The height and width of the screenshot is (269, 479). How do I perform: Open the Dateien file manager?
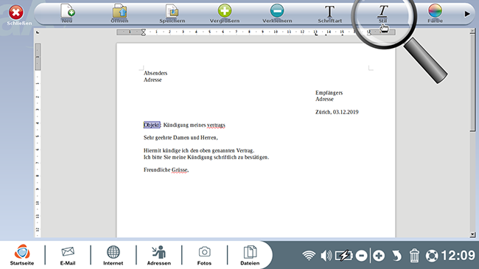click(250, 255)
